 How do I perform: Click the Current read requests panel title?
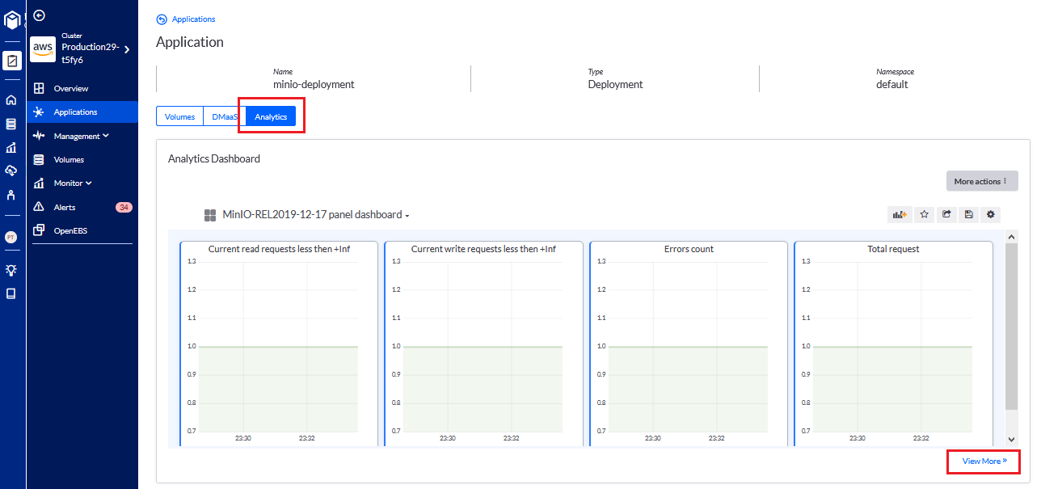point(280,249)
